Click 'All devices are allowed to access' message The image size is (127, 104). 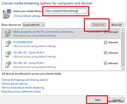point(32,74)
